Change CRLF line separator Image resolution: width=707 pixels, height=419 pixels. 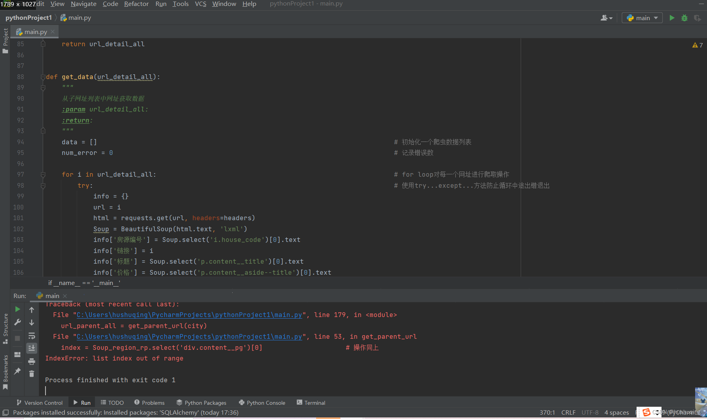point(568,413)
